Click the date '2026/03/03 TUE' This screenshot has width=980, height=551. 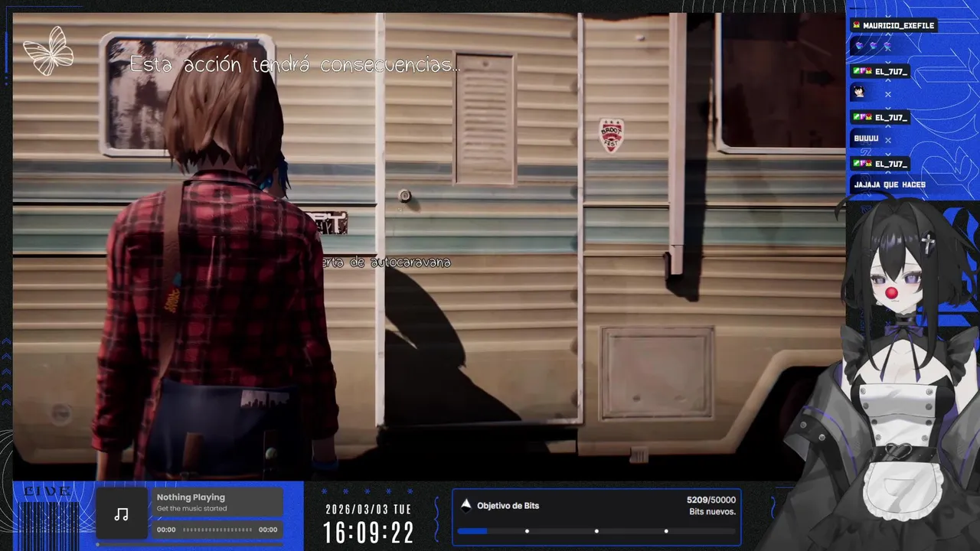[x=368, y=509]
